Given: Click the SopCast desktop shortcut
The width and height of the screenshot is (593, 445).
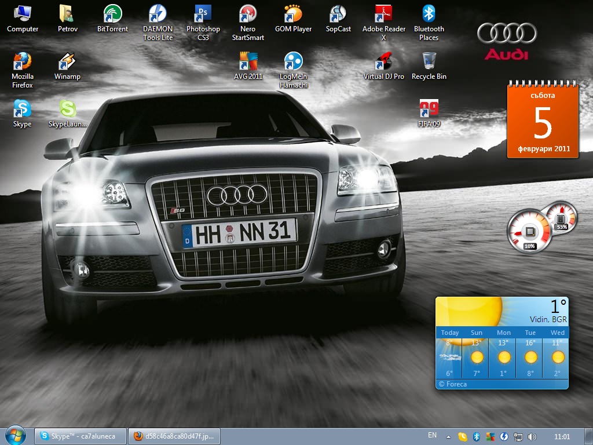Looking at the screenshot, I should point(338,19).
